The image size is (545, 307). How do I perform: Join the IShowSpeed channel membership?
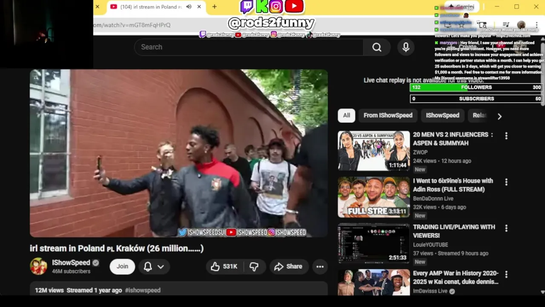[122, 266]
